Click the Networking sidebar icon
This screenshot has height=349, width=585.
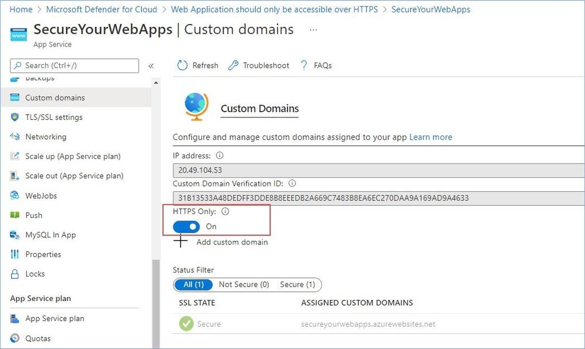[x=15, y=137]
